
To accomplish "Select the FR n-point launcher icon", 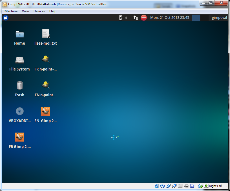I will click(46, 59).
